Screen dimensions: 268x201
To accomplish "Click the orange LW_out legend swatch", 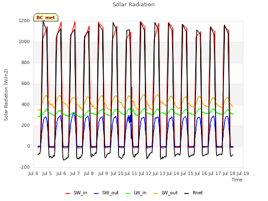I will click(x=156, y=193).
